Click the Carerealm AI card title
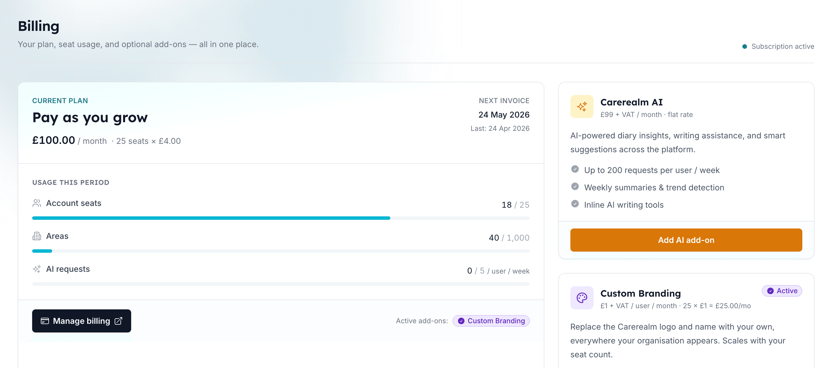The width and height of the screenshot is (833, 368). [631, 102]
